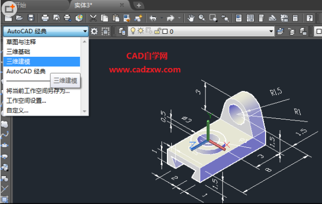322x204 pixels.
Task: Select 三维基础 workspace
Action: 42,51
